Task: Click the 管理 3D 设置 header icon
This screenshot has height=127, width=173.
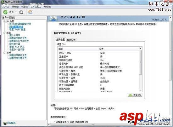Action: (53, 19)
